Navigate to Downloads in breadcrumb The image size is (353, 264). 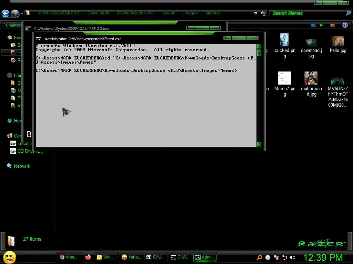click(98, 13)
